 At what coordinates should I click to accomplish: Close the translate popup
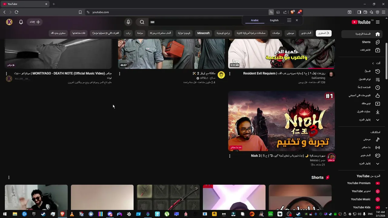(x=297, y=20)
